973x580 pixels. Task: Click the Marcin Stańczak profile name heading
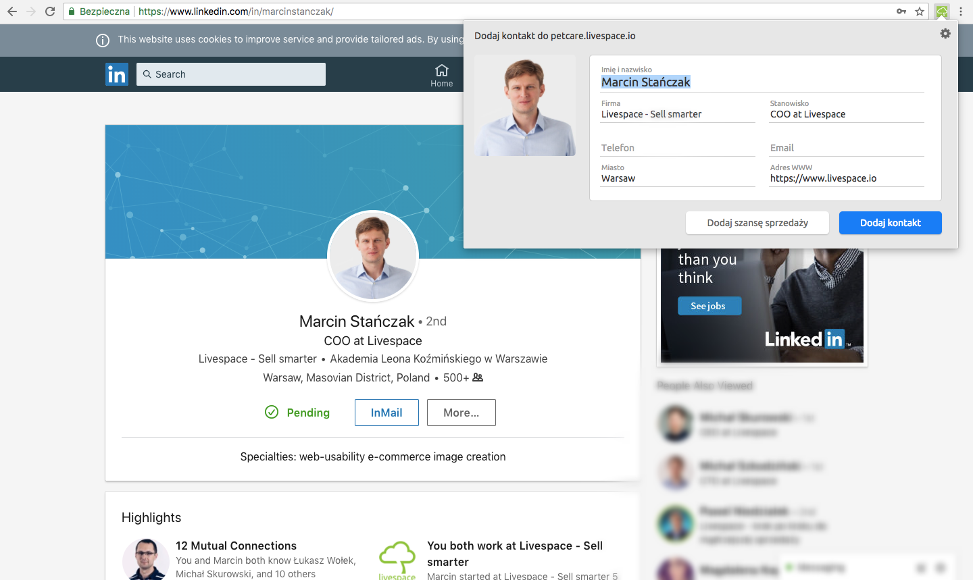point(357,321)
